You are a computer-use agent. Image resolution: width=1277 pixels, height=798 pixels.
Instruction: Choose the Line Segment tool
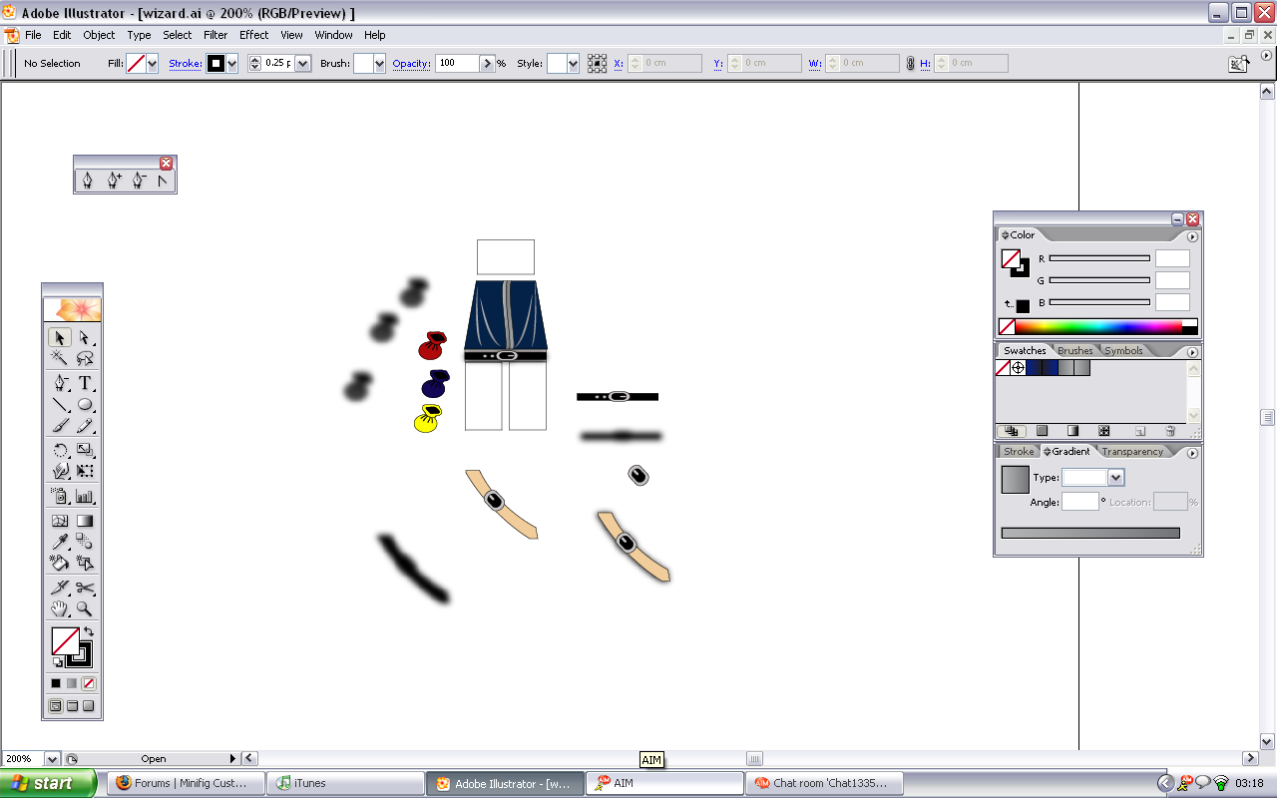[x=60, y=404]
